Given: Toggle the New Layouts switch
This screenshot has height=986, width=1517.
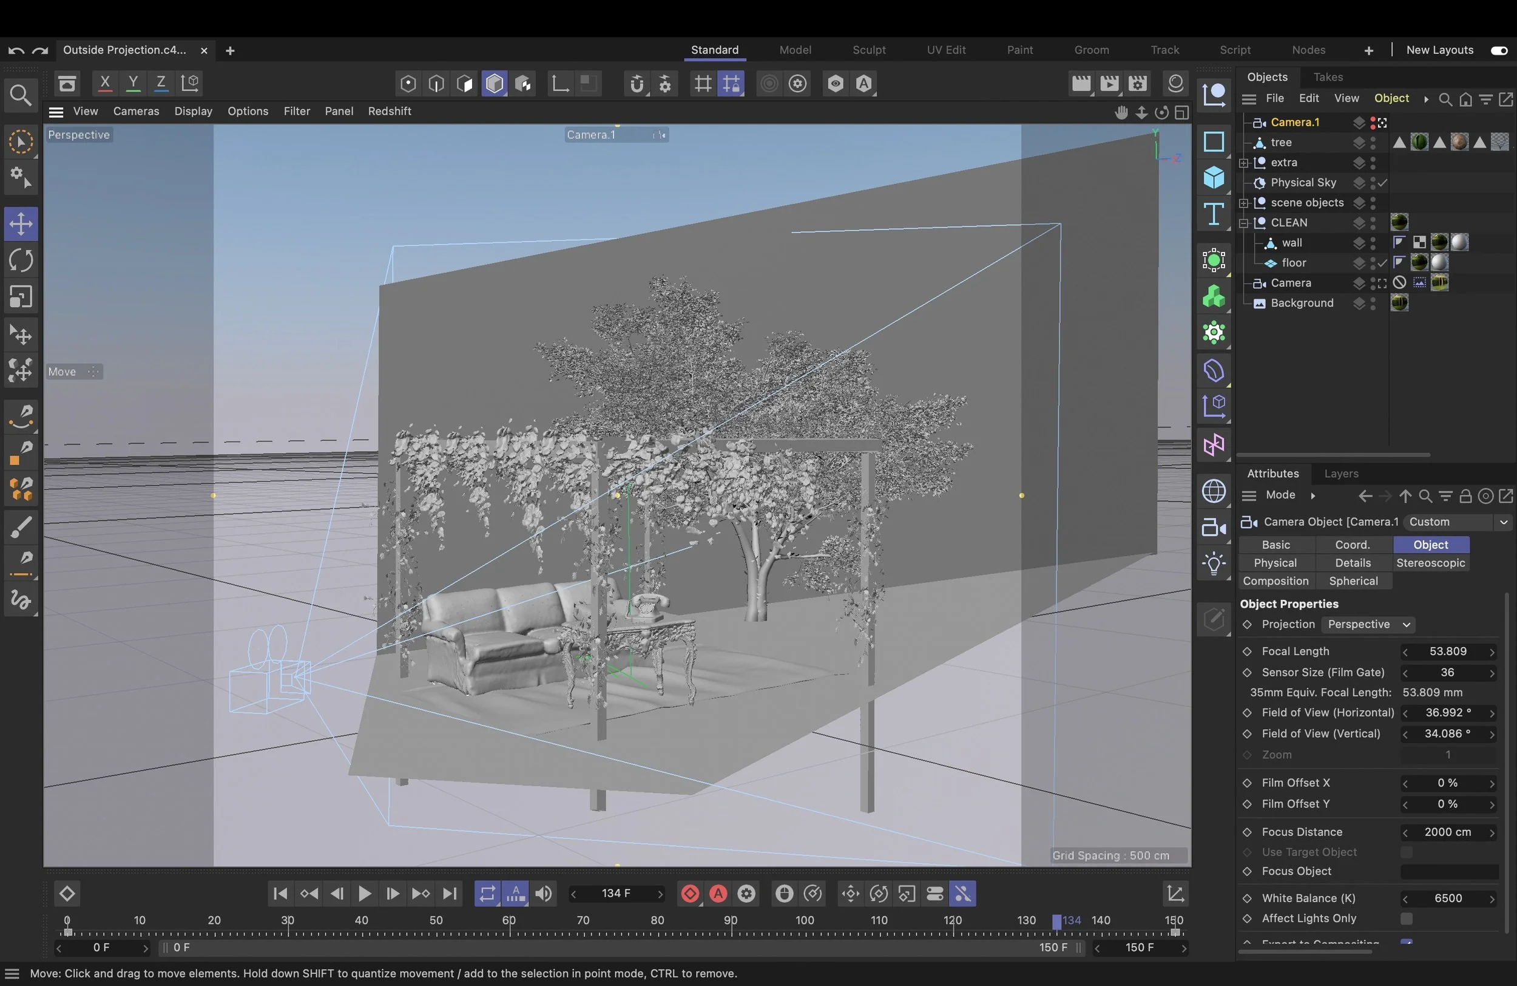Looking at the screenshot, I should coord(1499,50).
